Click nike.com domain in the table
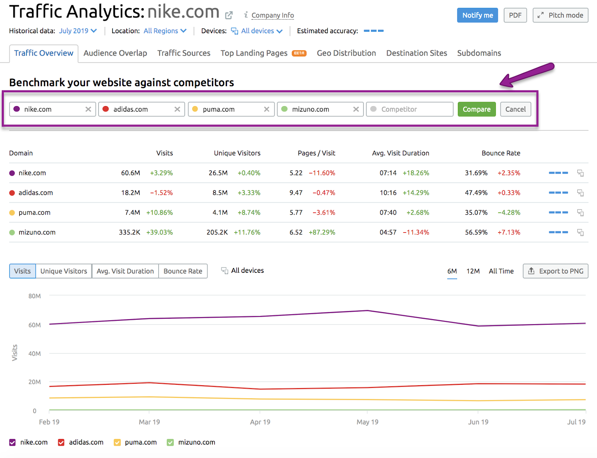The width and height of the screenshot is (597, 458). [32, 173]
